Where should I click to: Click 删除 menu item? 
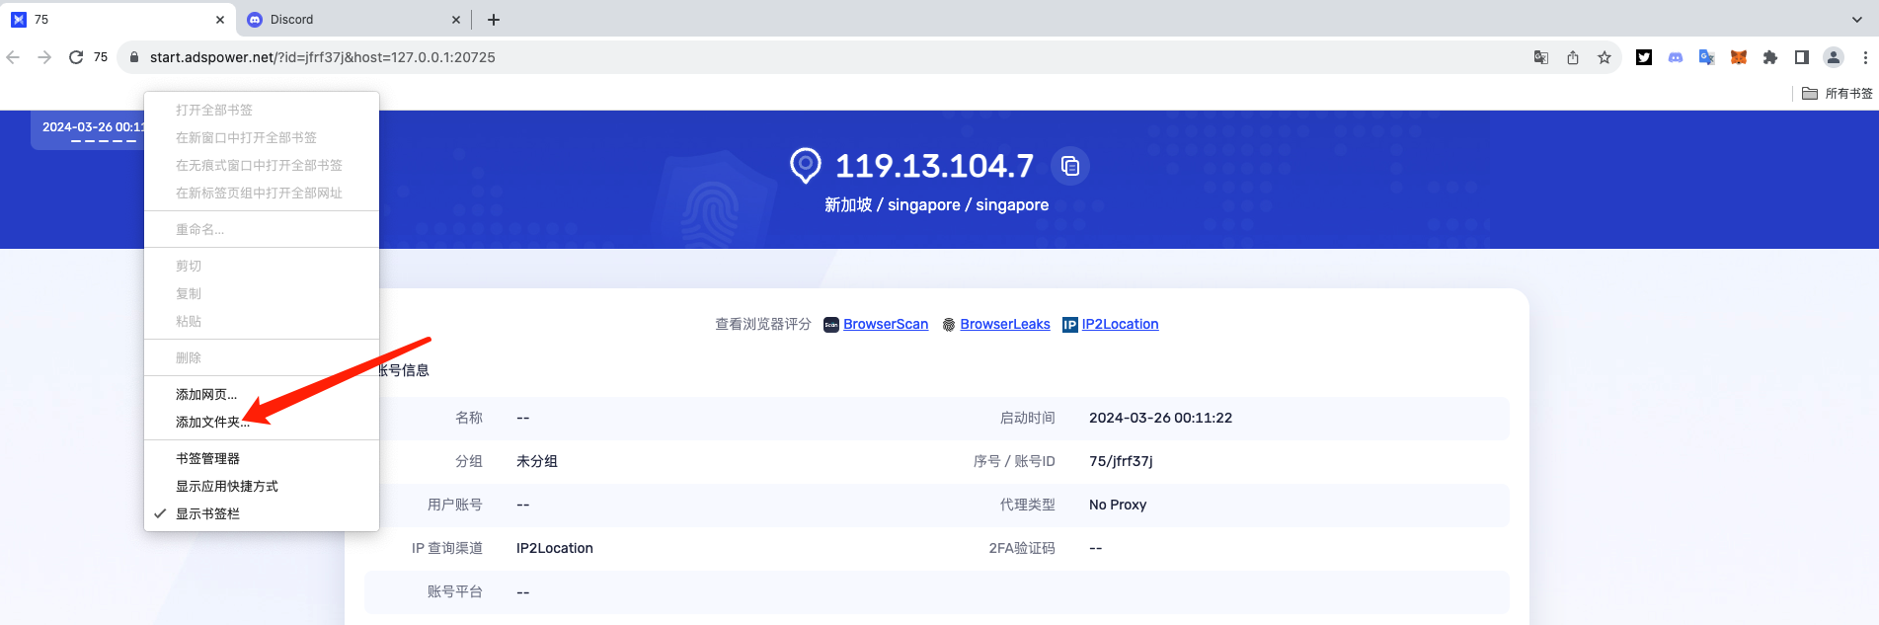point(262,357)
